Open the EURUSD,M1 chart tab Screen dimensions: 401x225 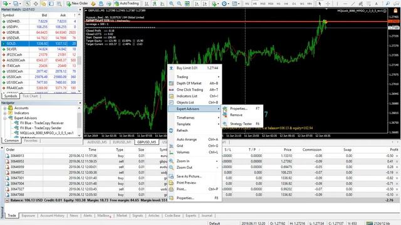(x=122, y=142)
